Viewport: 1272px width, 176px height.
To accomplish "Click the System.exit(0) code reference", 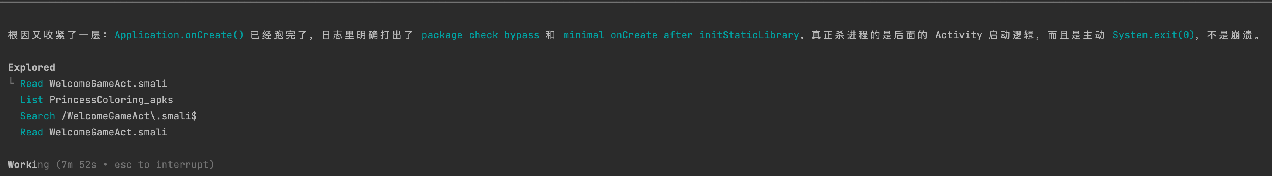I will coord(1153,35).
